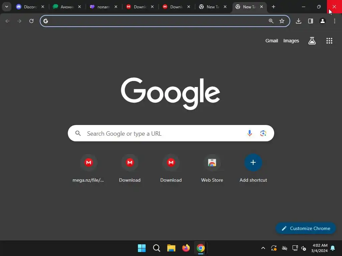Bookmark this tab with the star icon
342x256 pixels.
pos(282,21)
